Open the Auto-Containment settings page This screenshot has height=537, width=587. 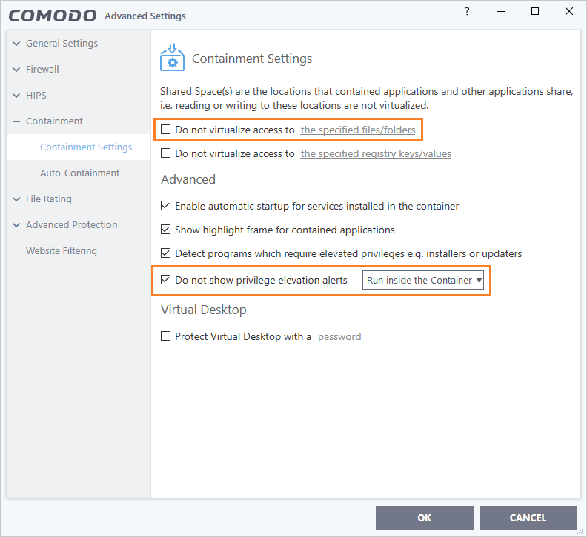79,173
